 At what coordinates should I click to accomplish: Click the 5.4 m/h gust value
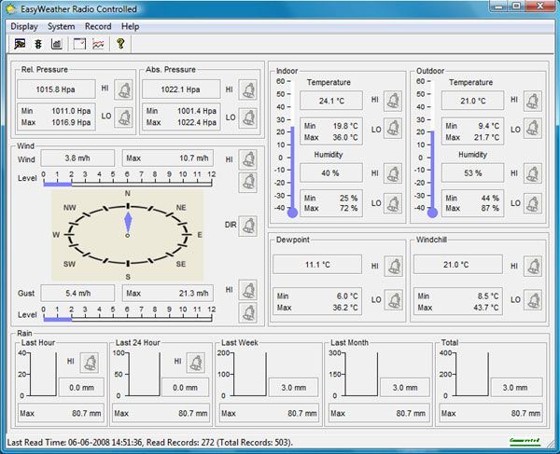tap(77, 293)
